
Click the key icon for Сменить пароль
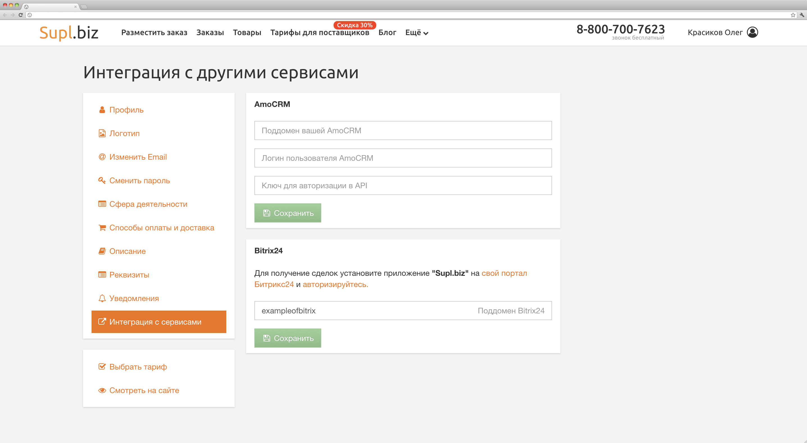(x=102, y=180)
